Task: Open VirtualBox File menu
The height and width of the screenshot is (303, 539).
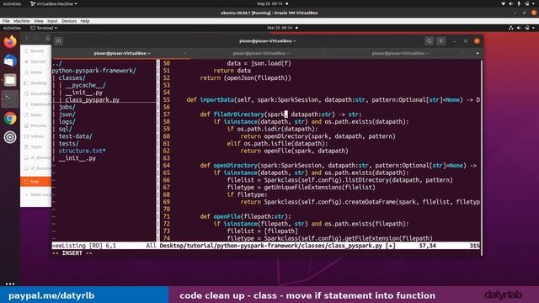Action: point(6,21)
